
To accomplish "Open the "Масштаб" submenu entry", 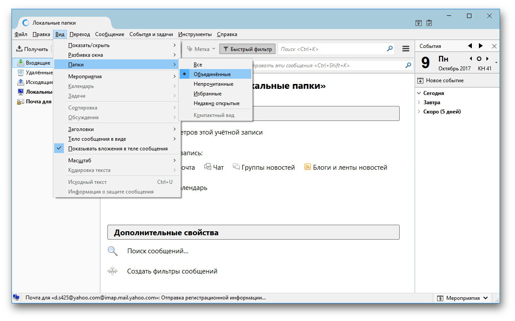I will (79, 160).
